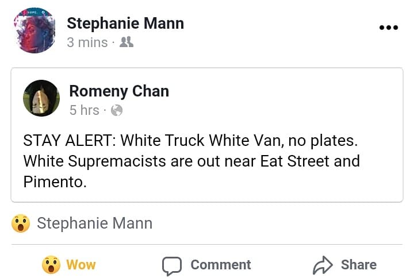Screen dimensions: 414x278
Task: Click the 5 hrs timestamp
Action: (84, 110)
